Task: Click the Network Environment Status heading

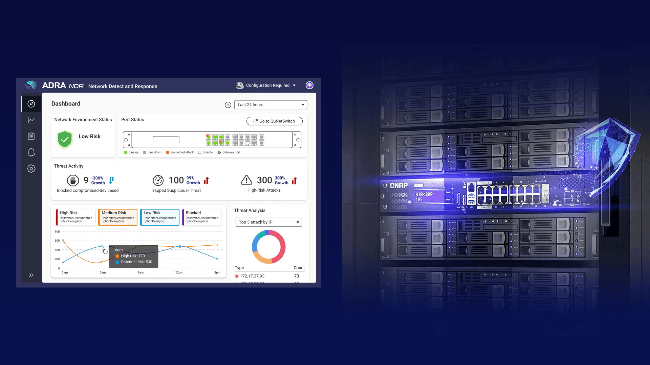Action: (83, 120)
